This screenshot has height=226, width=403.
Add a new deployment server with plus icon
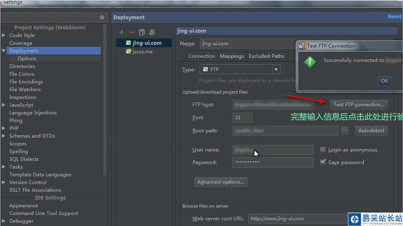click(122, 32)
